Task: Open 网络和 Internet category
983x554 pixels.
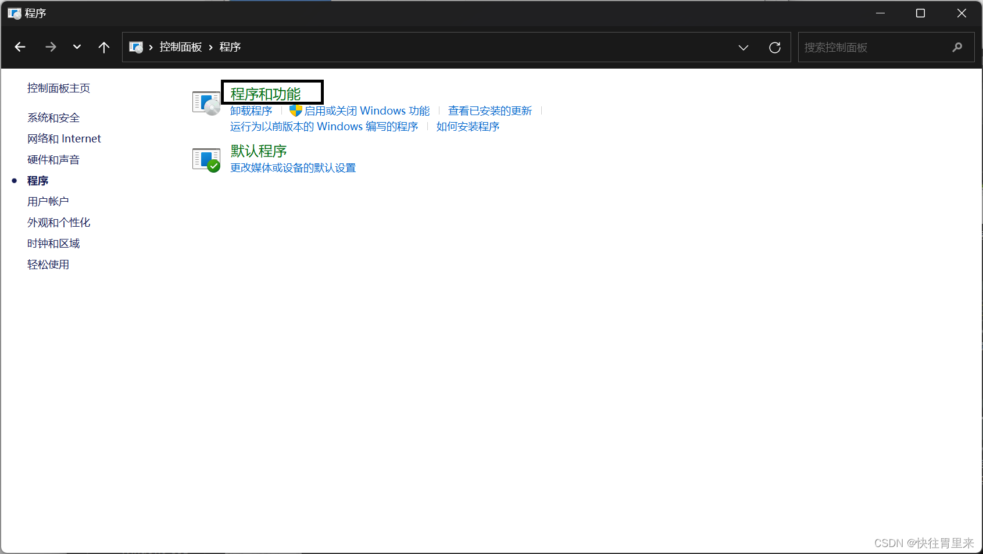Action: click(64, 139)
